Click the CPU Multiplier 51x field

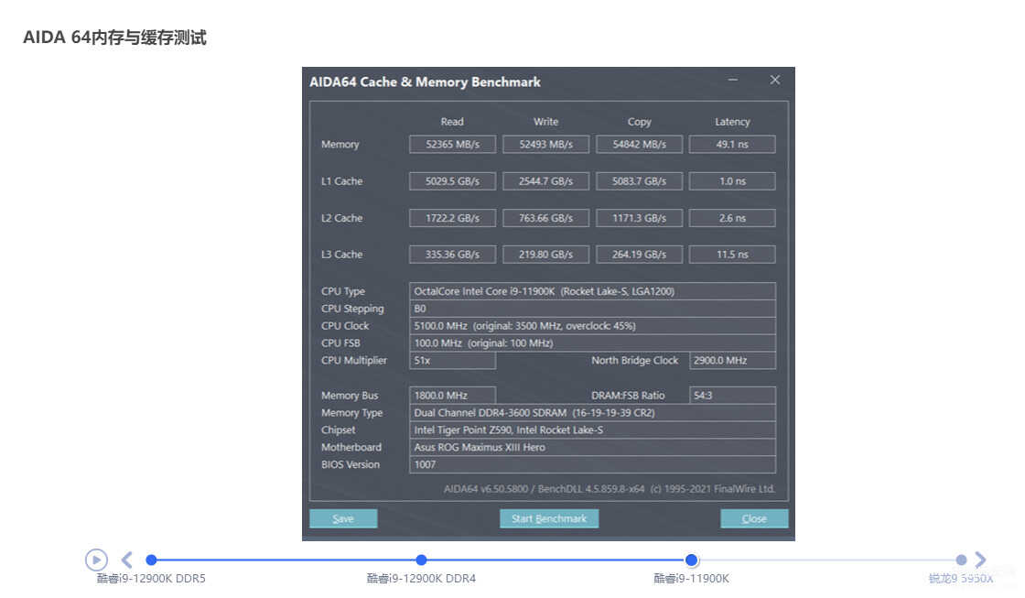tap(452, 361)
